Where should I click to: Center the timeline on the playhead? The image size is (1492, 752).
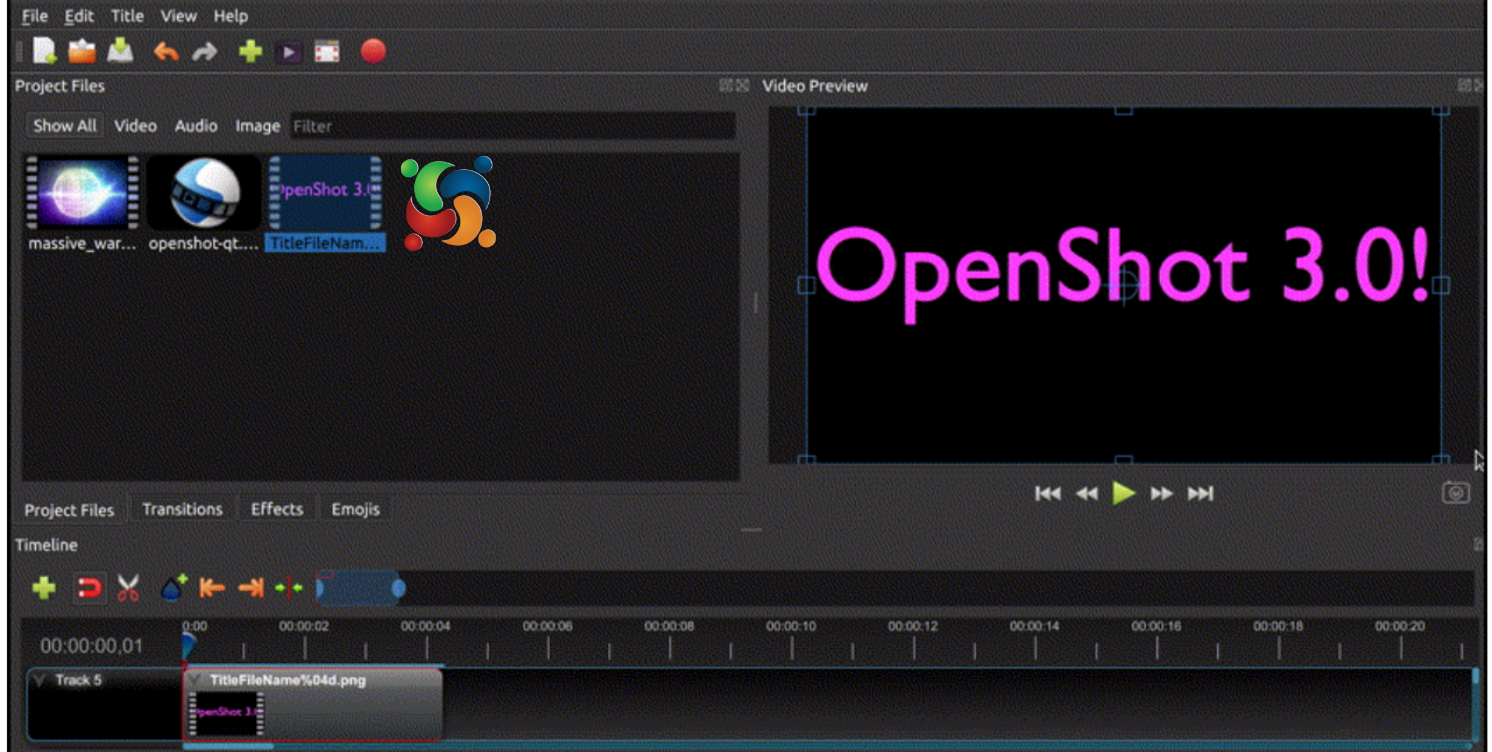289,588
